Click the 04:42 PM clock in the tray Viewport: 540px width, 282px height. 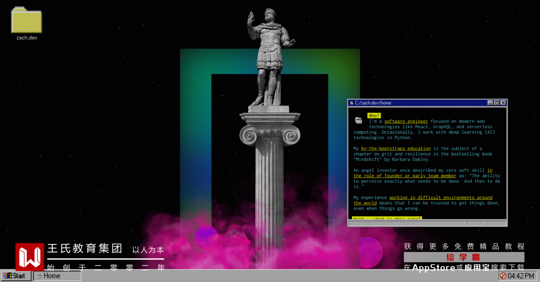click(x=521, y=276)
